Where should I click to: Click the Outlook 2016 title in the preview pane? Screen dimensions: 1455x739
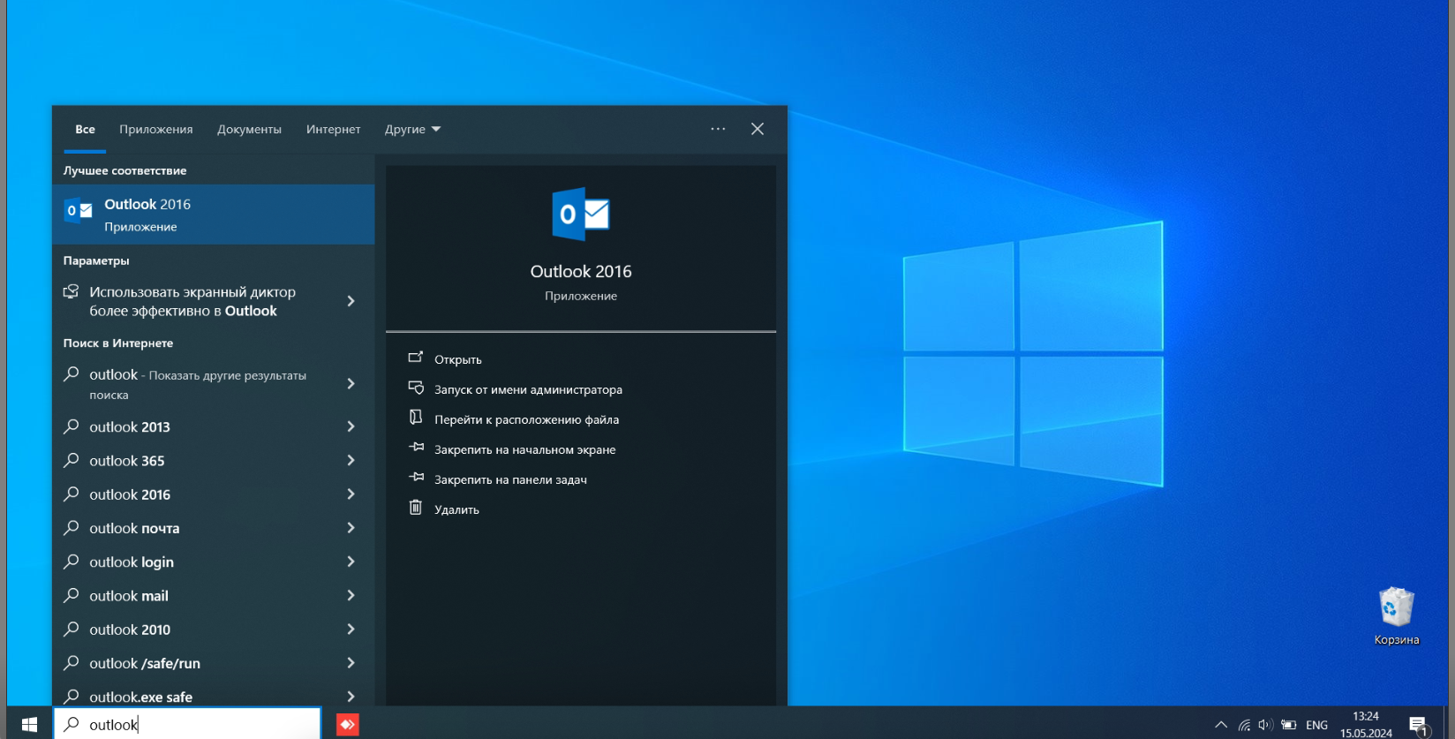pyautogui.click(x=581, y=272)
